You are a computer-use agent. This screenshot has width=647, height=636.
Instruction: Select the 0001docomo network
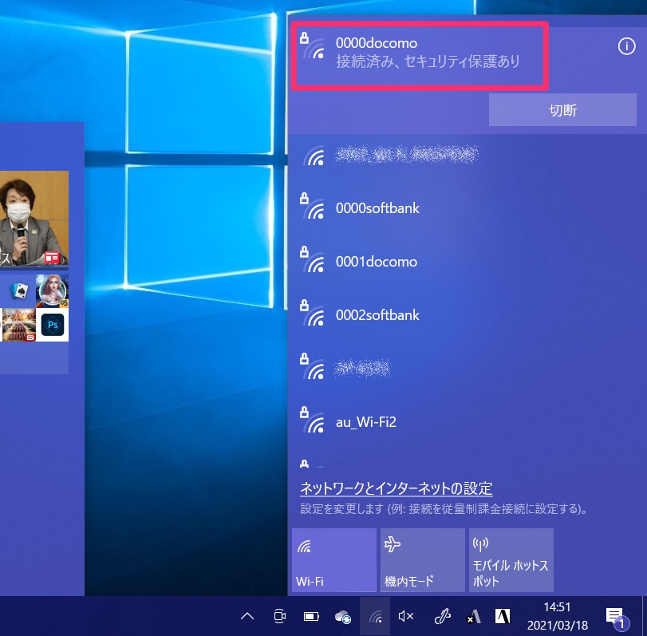467,261
